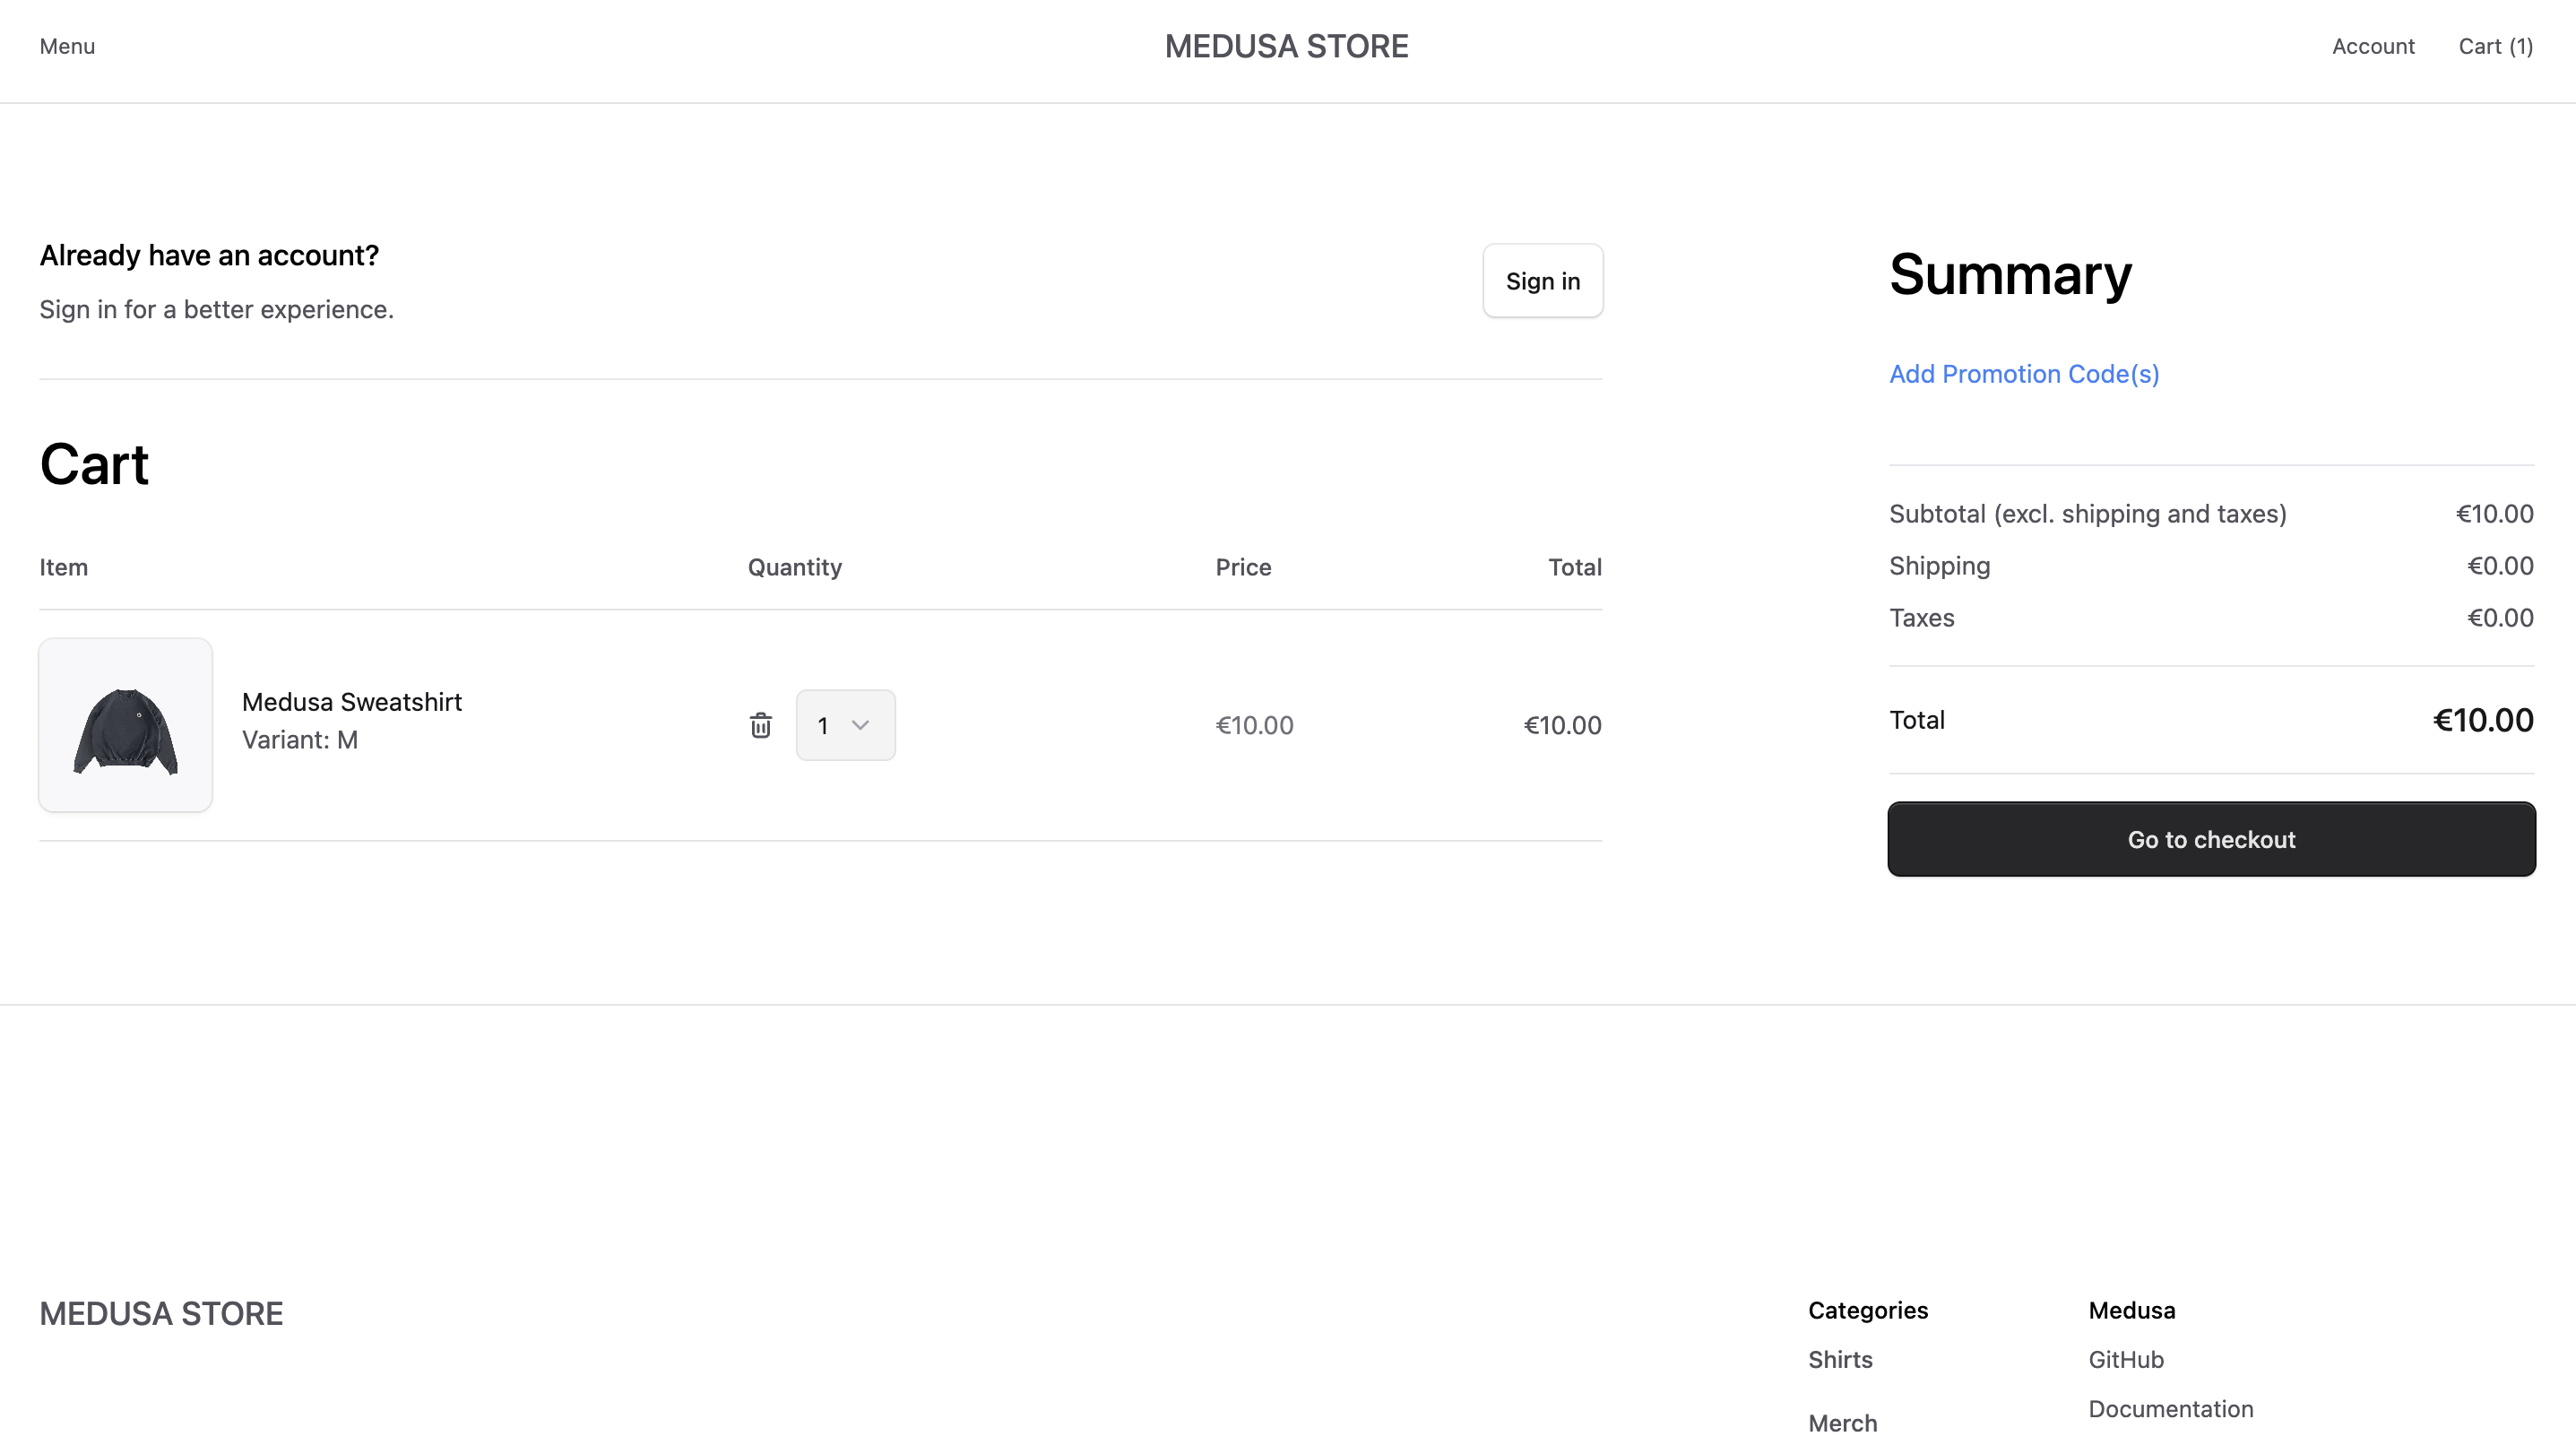Click the quantity dropdown chevron
Image resolution: width=2576 pixels, height=1445 pixels.
tap(862, 725)
